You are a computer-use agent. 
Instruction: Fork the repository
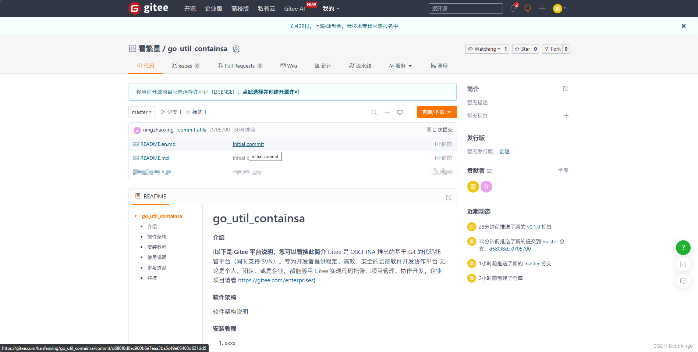click(x=552, y=49)
